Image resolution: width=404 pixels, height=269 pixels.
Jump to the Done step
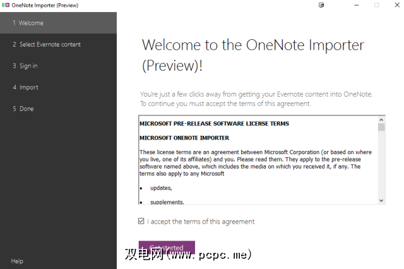(x=58, y=109)
